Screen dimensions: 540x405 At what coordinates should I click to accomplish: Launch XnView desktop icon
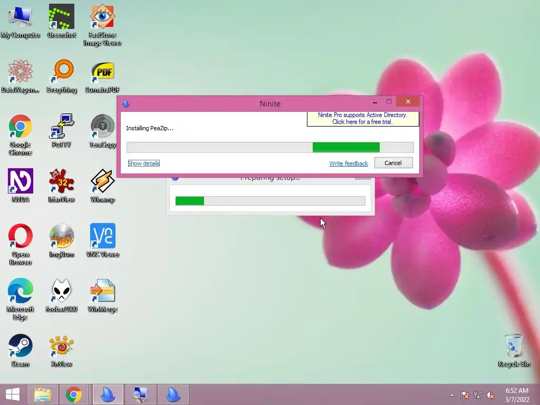click(61, 350)
